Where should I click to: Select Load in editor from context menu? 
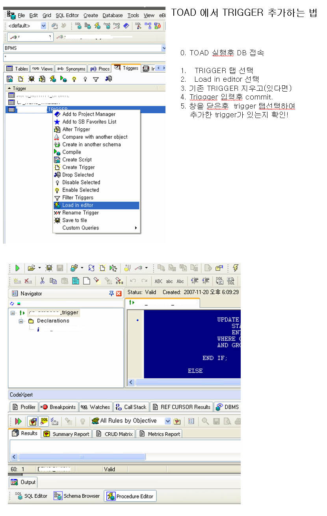tap(96, 205)
